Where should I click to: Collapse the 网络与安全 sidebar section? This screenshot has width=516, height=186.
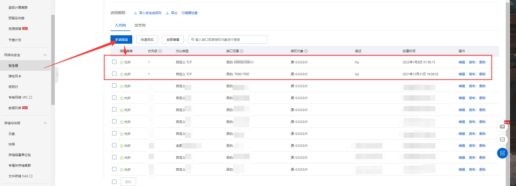tap(45, 55)
